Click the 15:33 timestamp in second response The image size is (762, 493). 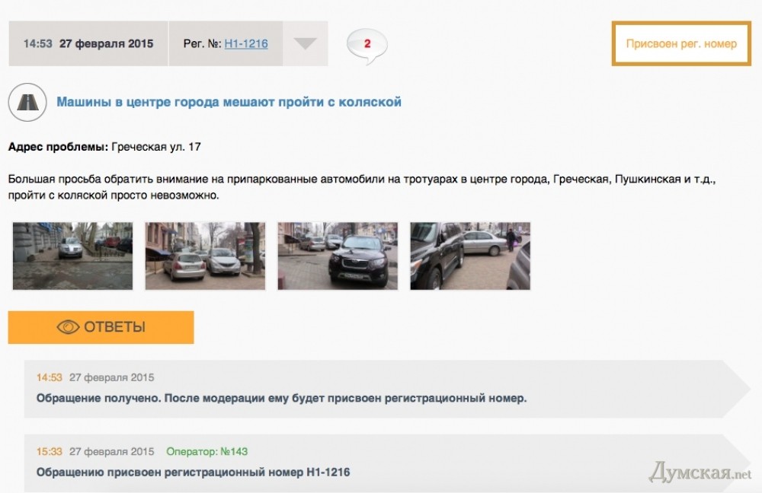tap(49, 452)
